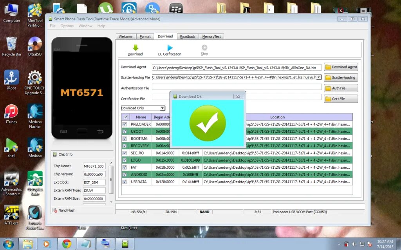Open the Help menu
This screenshot has width=401, height=250.
pos(101,26)
